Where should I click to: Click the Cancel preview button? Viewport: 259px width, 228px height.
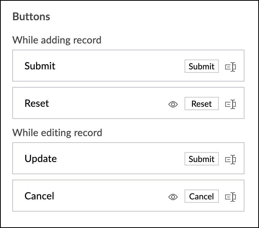[201, 196]
